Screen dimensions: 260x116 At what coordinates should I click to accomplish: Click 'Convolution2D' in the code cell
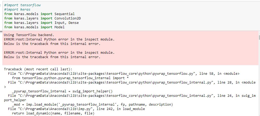tap(68, 18)
